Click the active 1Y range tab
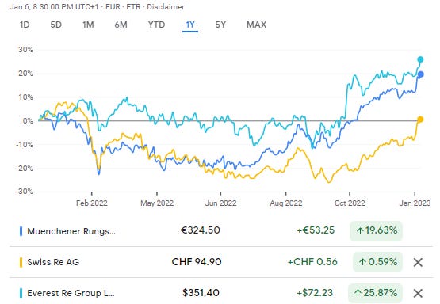440x304 pixels. (190, 25)
